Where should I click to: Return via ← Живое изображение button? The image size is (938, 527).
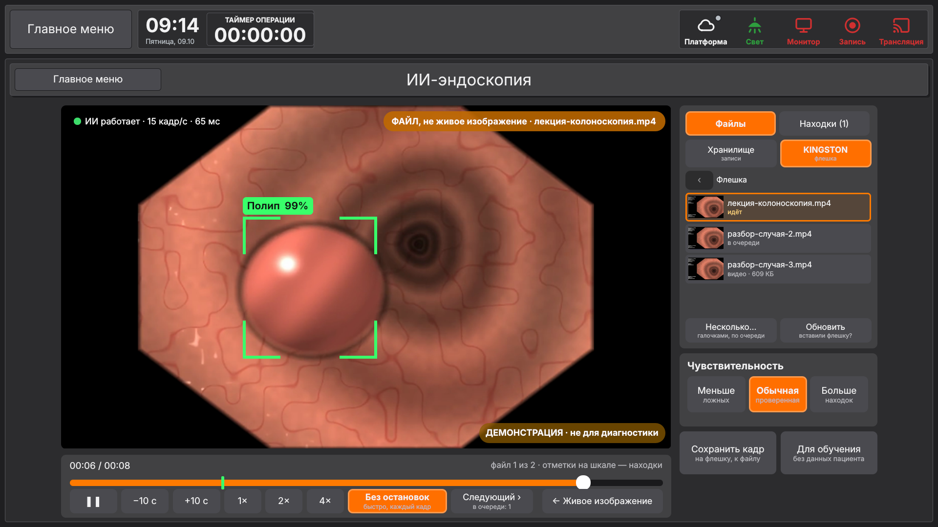602,501
